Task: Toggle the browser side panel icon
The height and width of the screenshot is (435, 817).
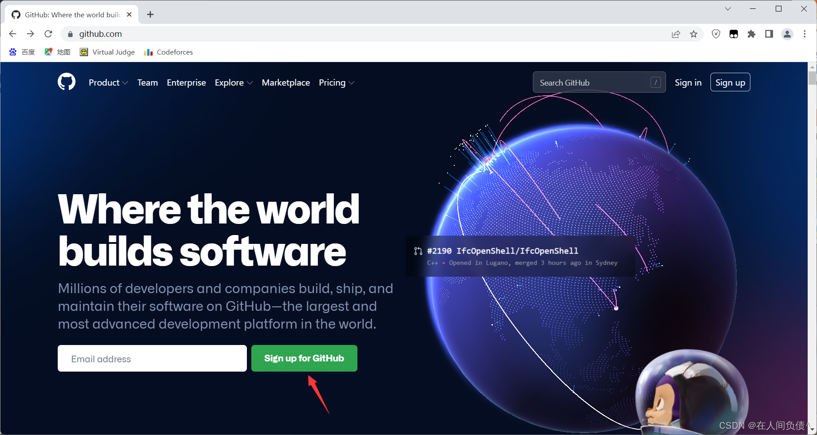Action: tap(769, 34)
